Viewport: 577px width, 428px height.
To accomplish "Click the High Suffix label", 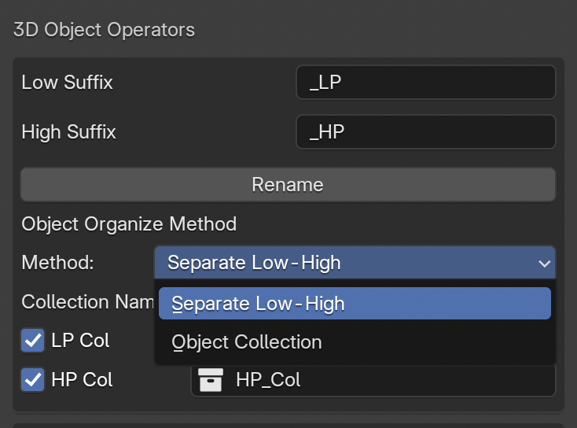I will point(68,131).
